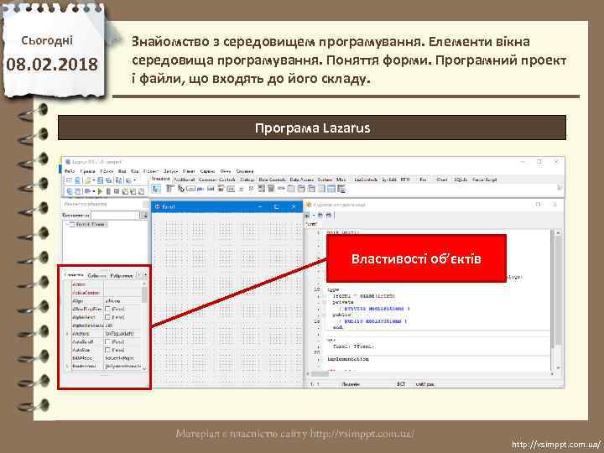The height and width of the screenshot is (453, 604).
Task: Open the SynEdit palette tab
Action: (x=389, y=180)
